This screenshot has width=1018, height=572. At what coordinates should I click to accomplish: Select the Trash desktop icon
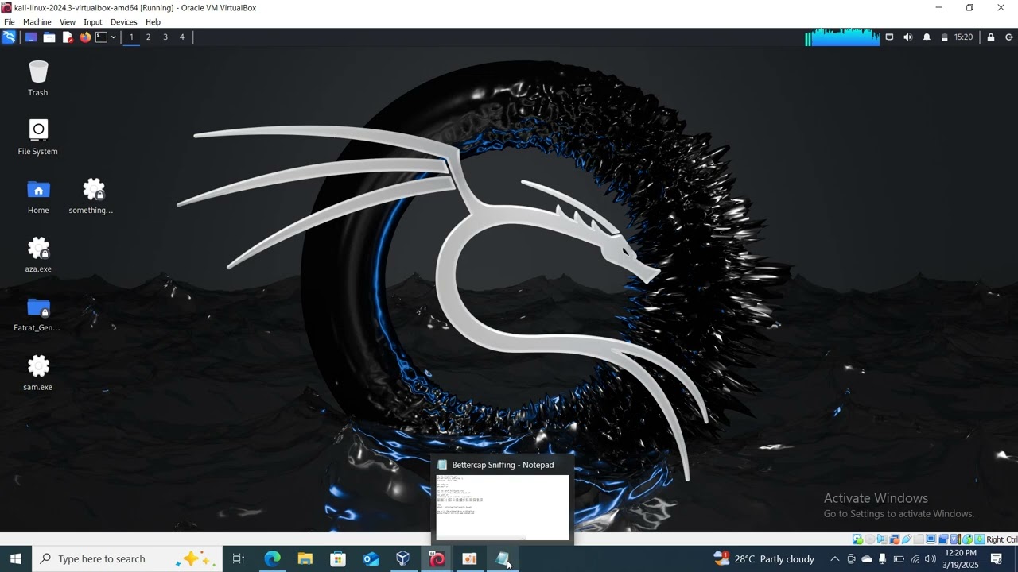[38, 78]
